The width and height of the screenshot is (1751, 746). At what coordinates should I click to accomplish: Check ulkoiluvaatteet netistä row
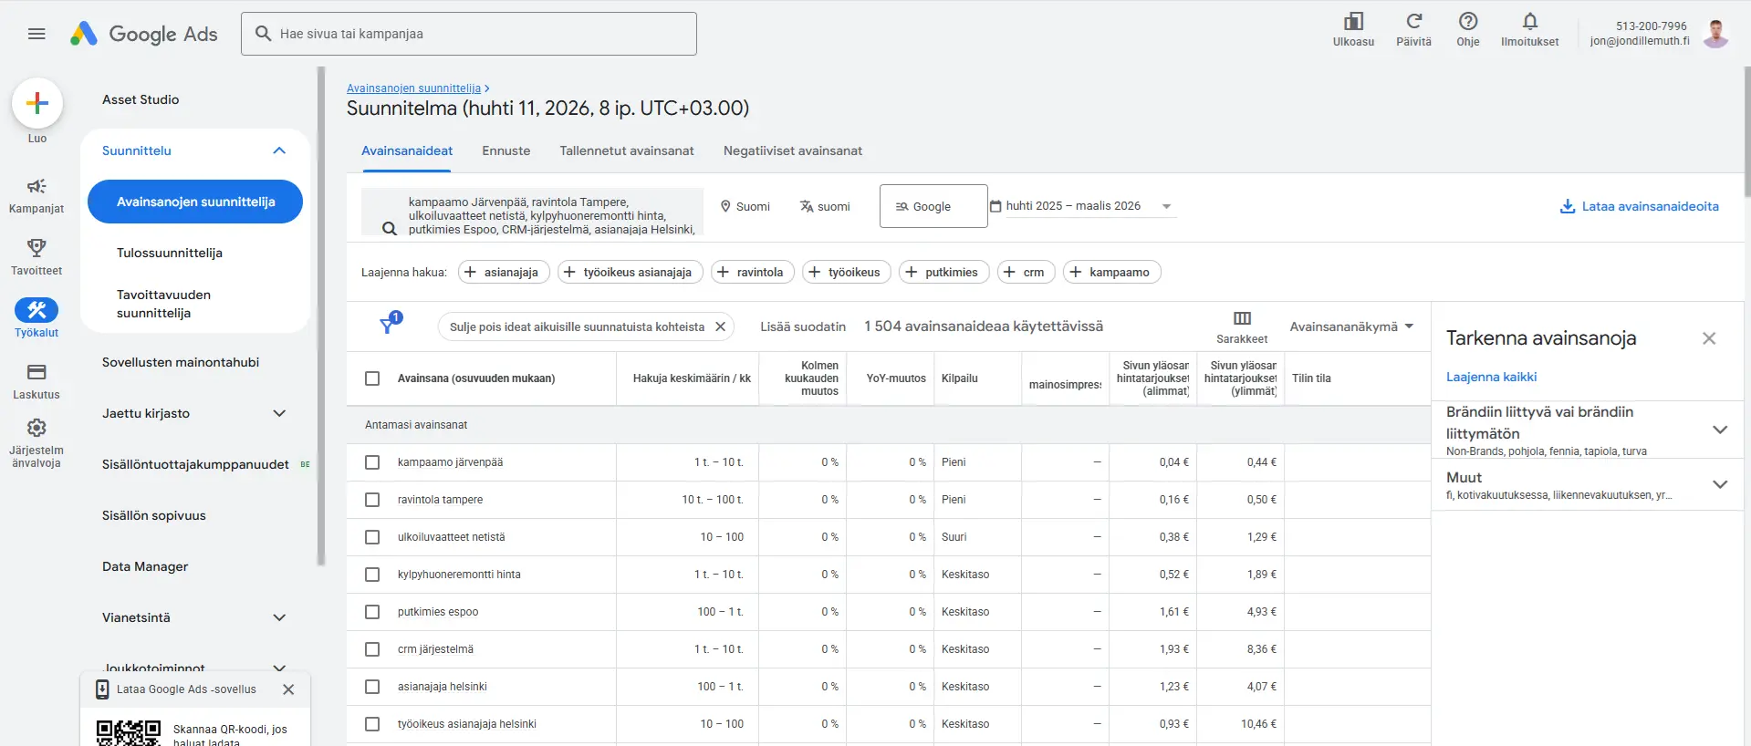(372, 537)
